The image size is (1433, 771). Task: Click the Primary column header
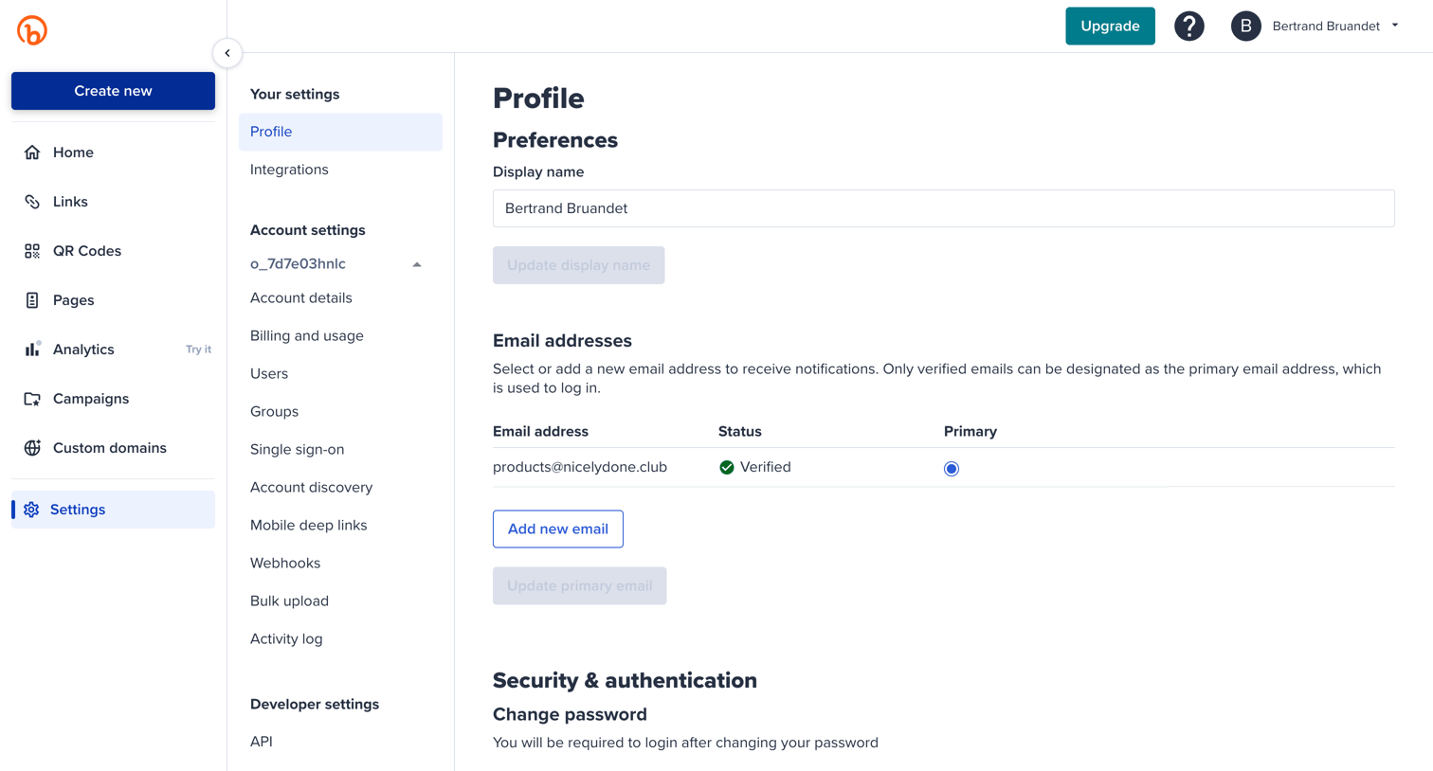[970, 432]
